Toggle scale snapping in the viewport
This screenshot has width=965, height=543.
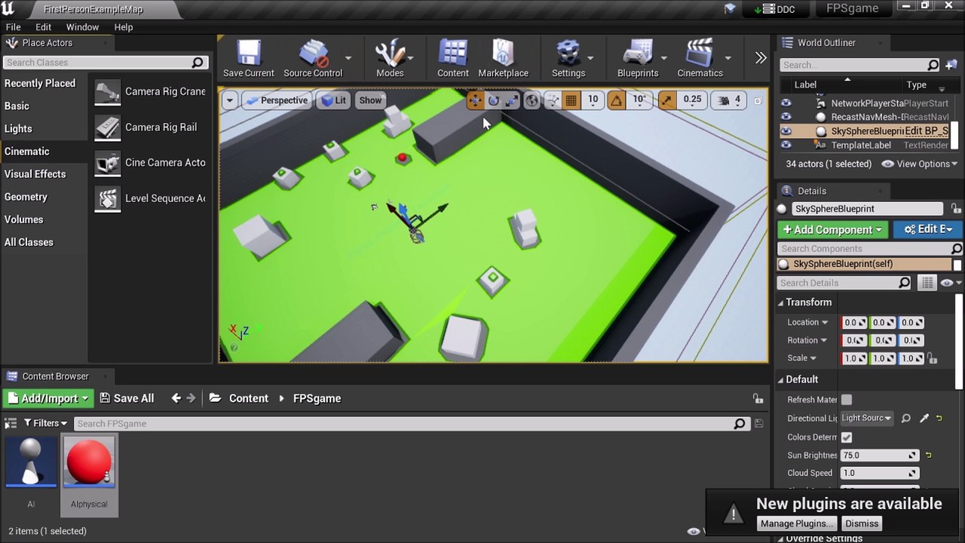pyautogui.click(x=666, y=100)
